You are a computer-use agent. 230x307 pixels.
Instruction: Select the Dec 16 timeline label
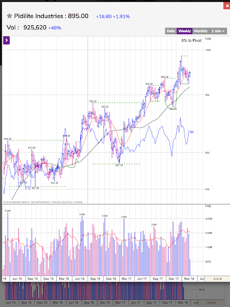[111, 279]
